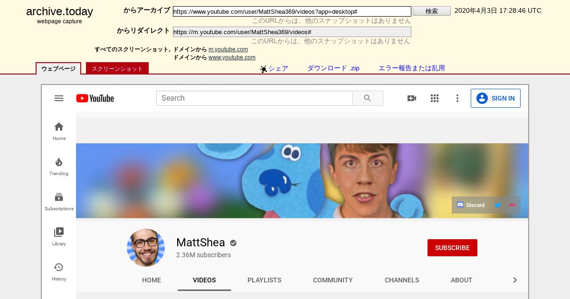Click the red social icon on the banner
570x299 pixels.
(512, 205)
